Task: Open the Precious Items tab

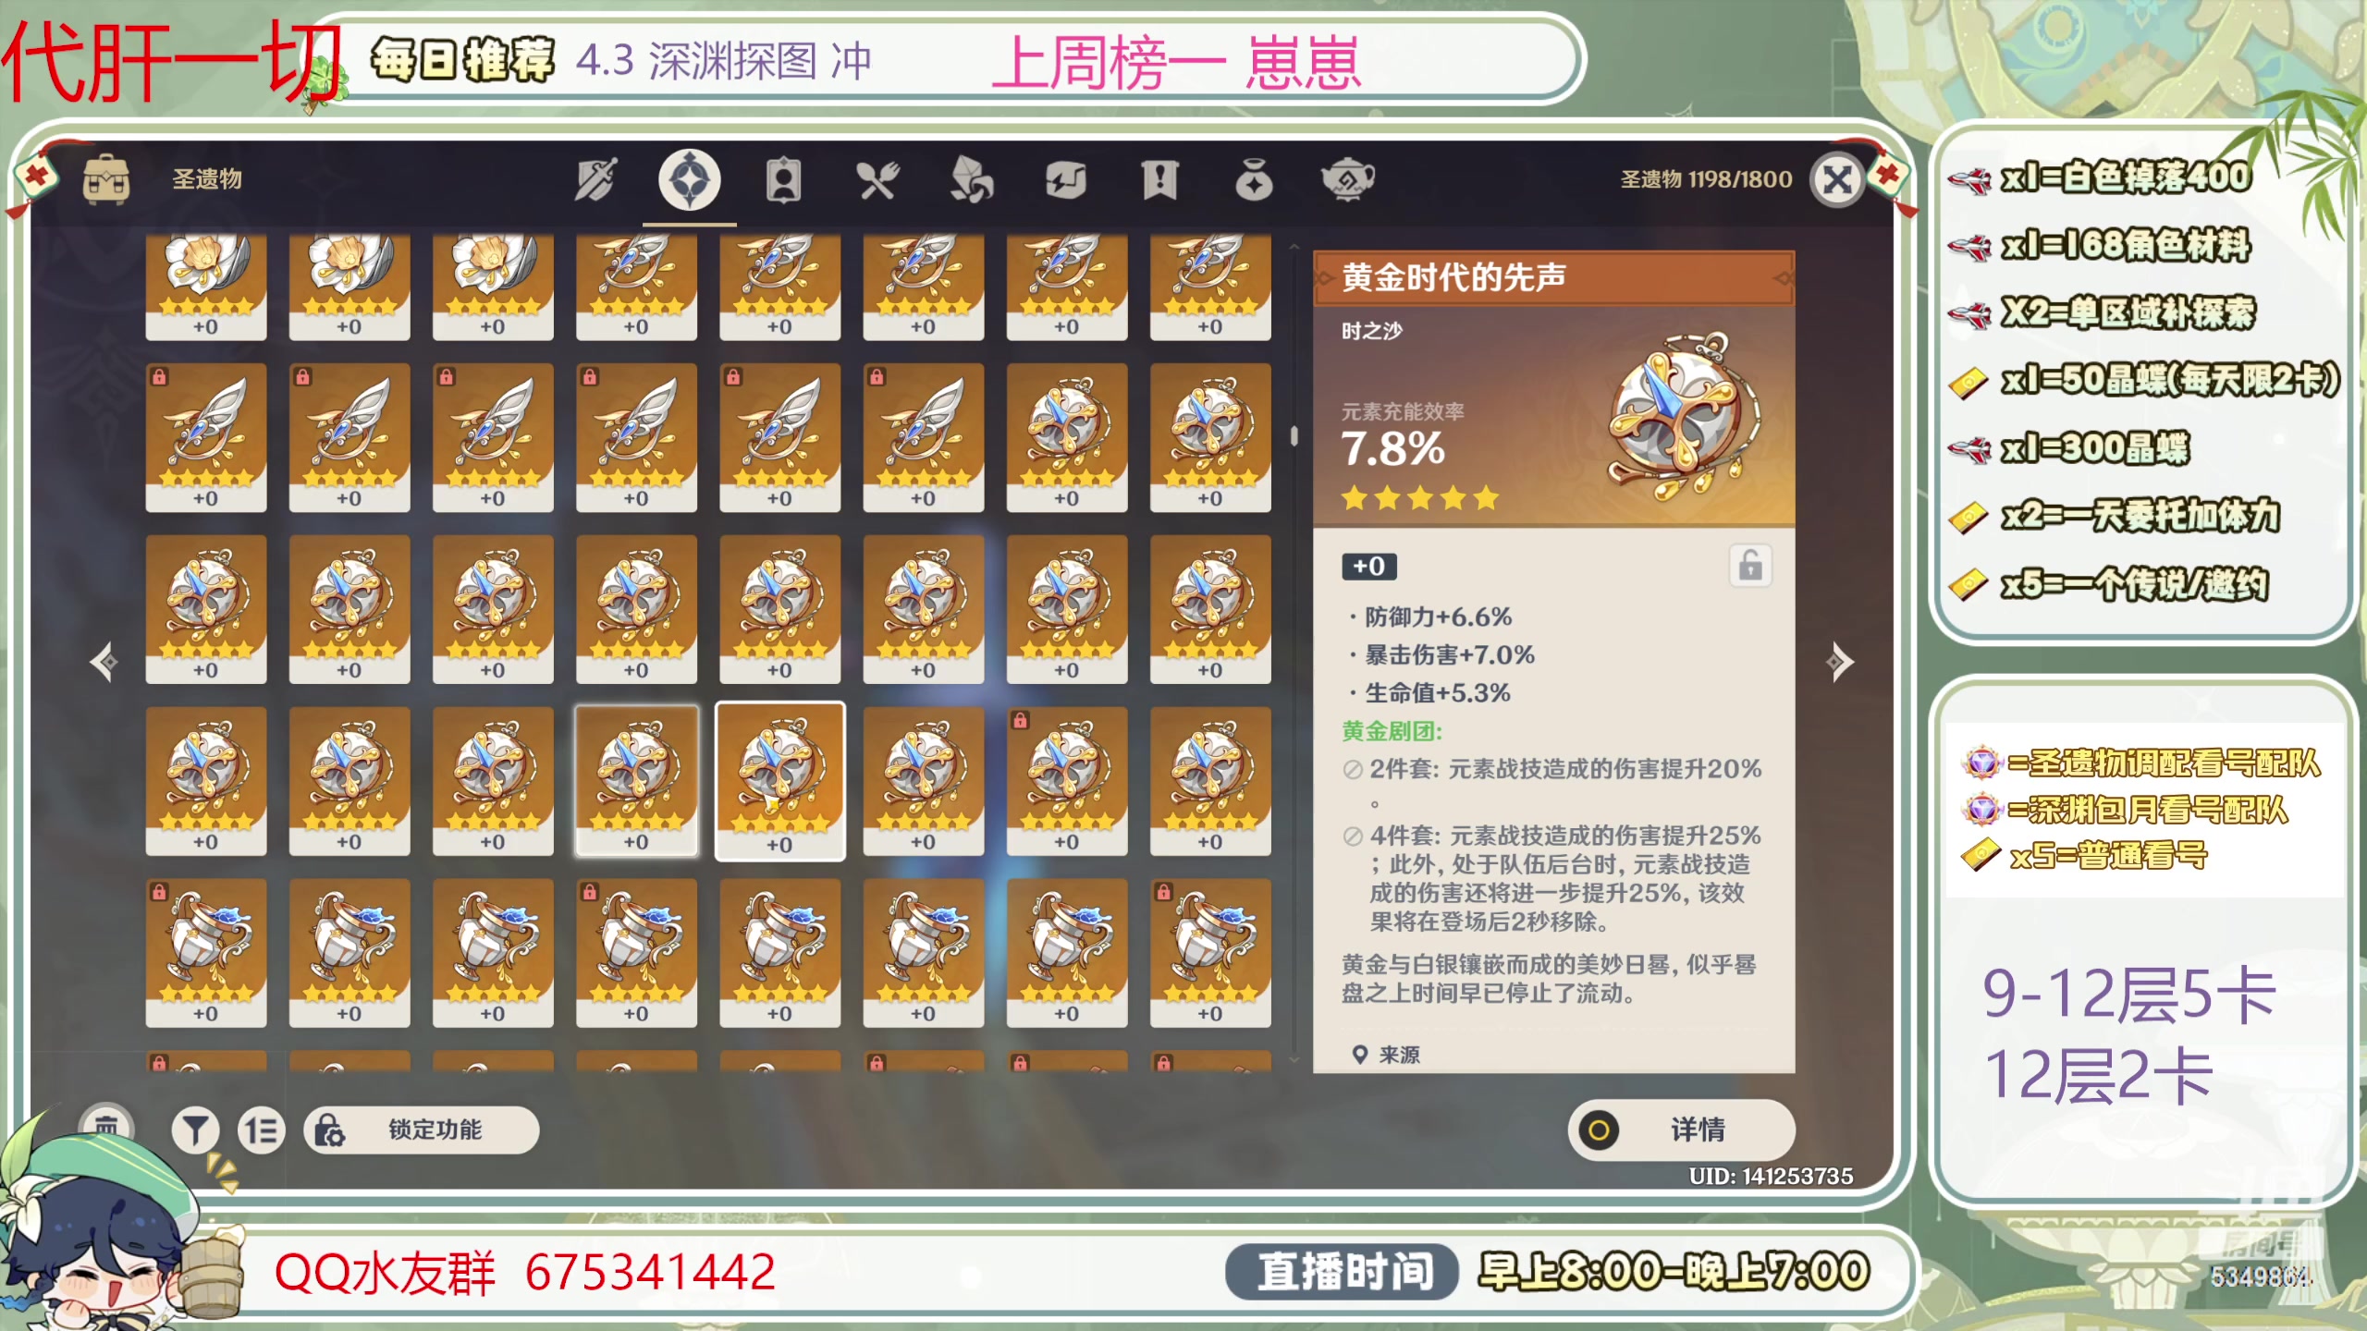Action: click(1253, 179)
